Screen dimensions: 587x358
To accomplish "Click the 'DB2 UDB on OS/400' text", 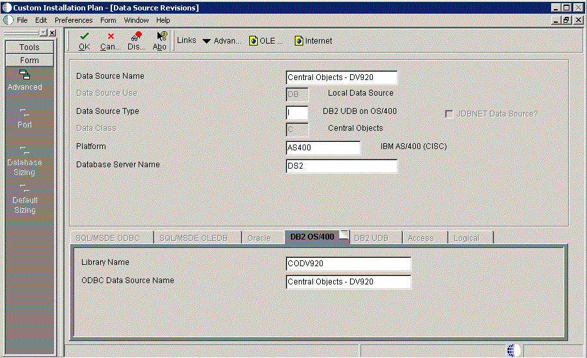I will click(360, 111).
